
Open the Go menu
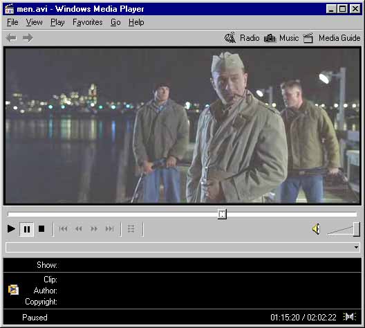[x=115, y=22]
